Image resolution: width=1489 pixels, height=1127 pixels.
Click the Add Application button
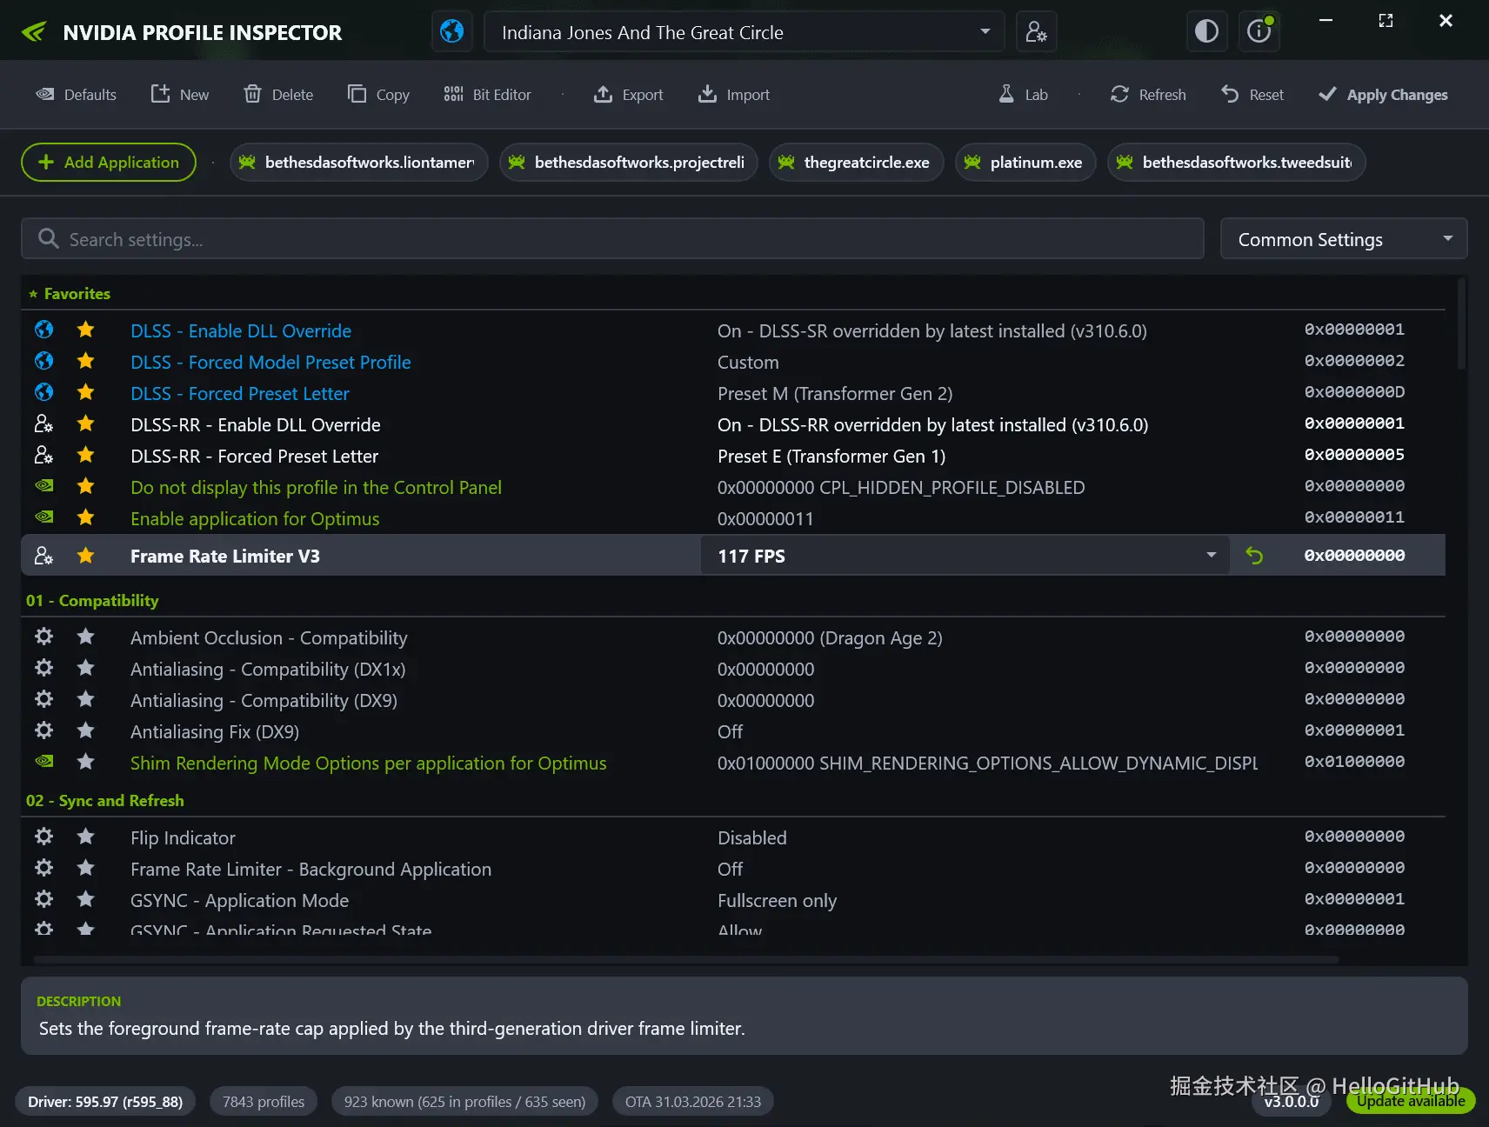109,163
